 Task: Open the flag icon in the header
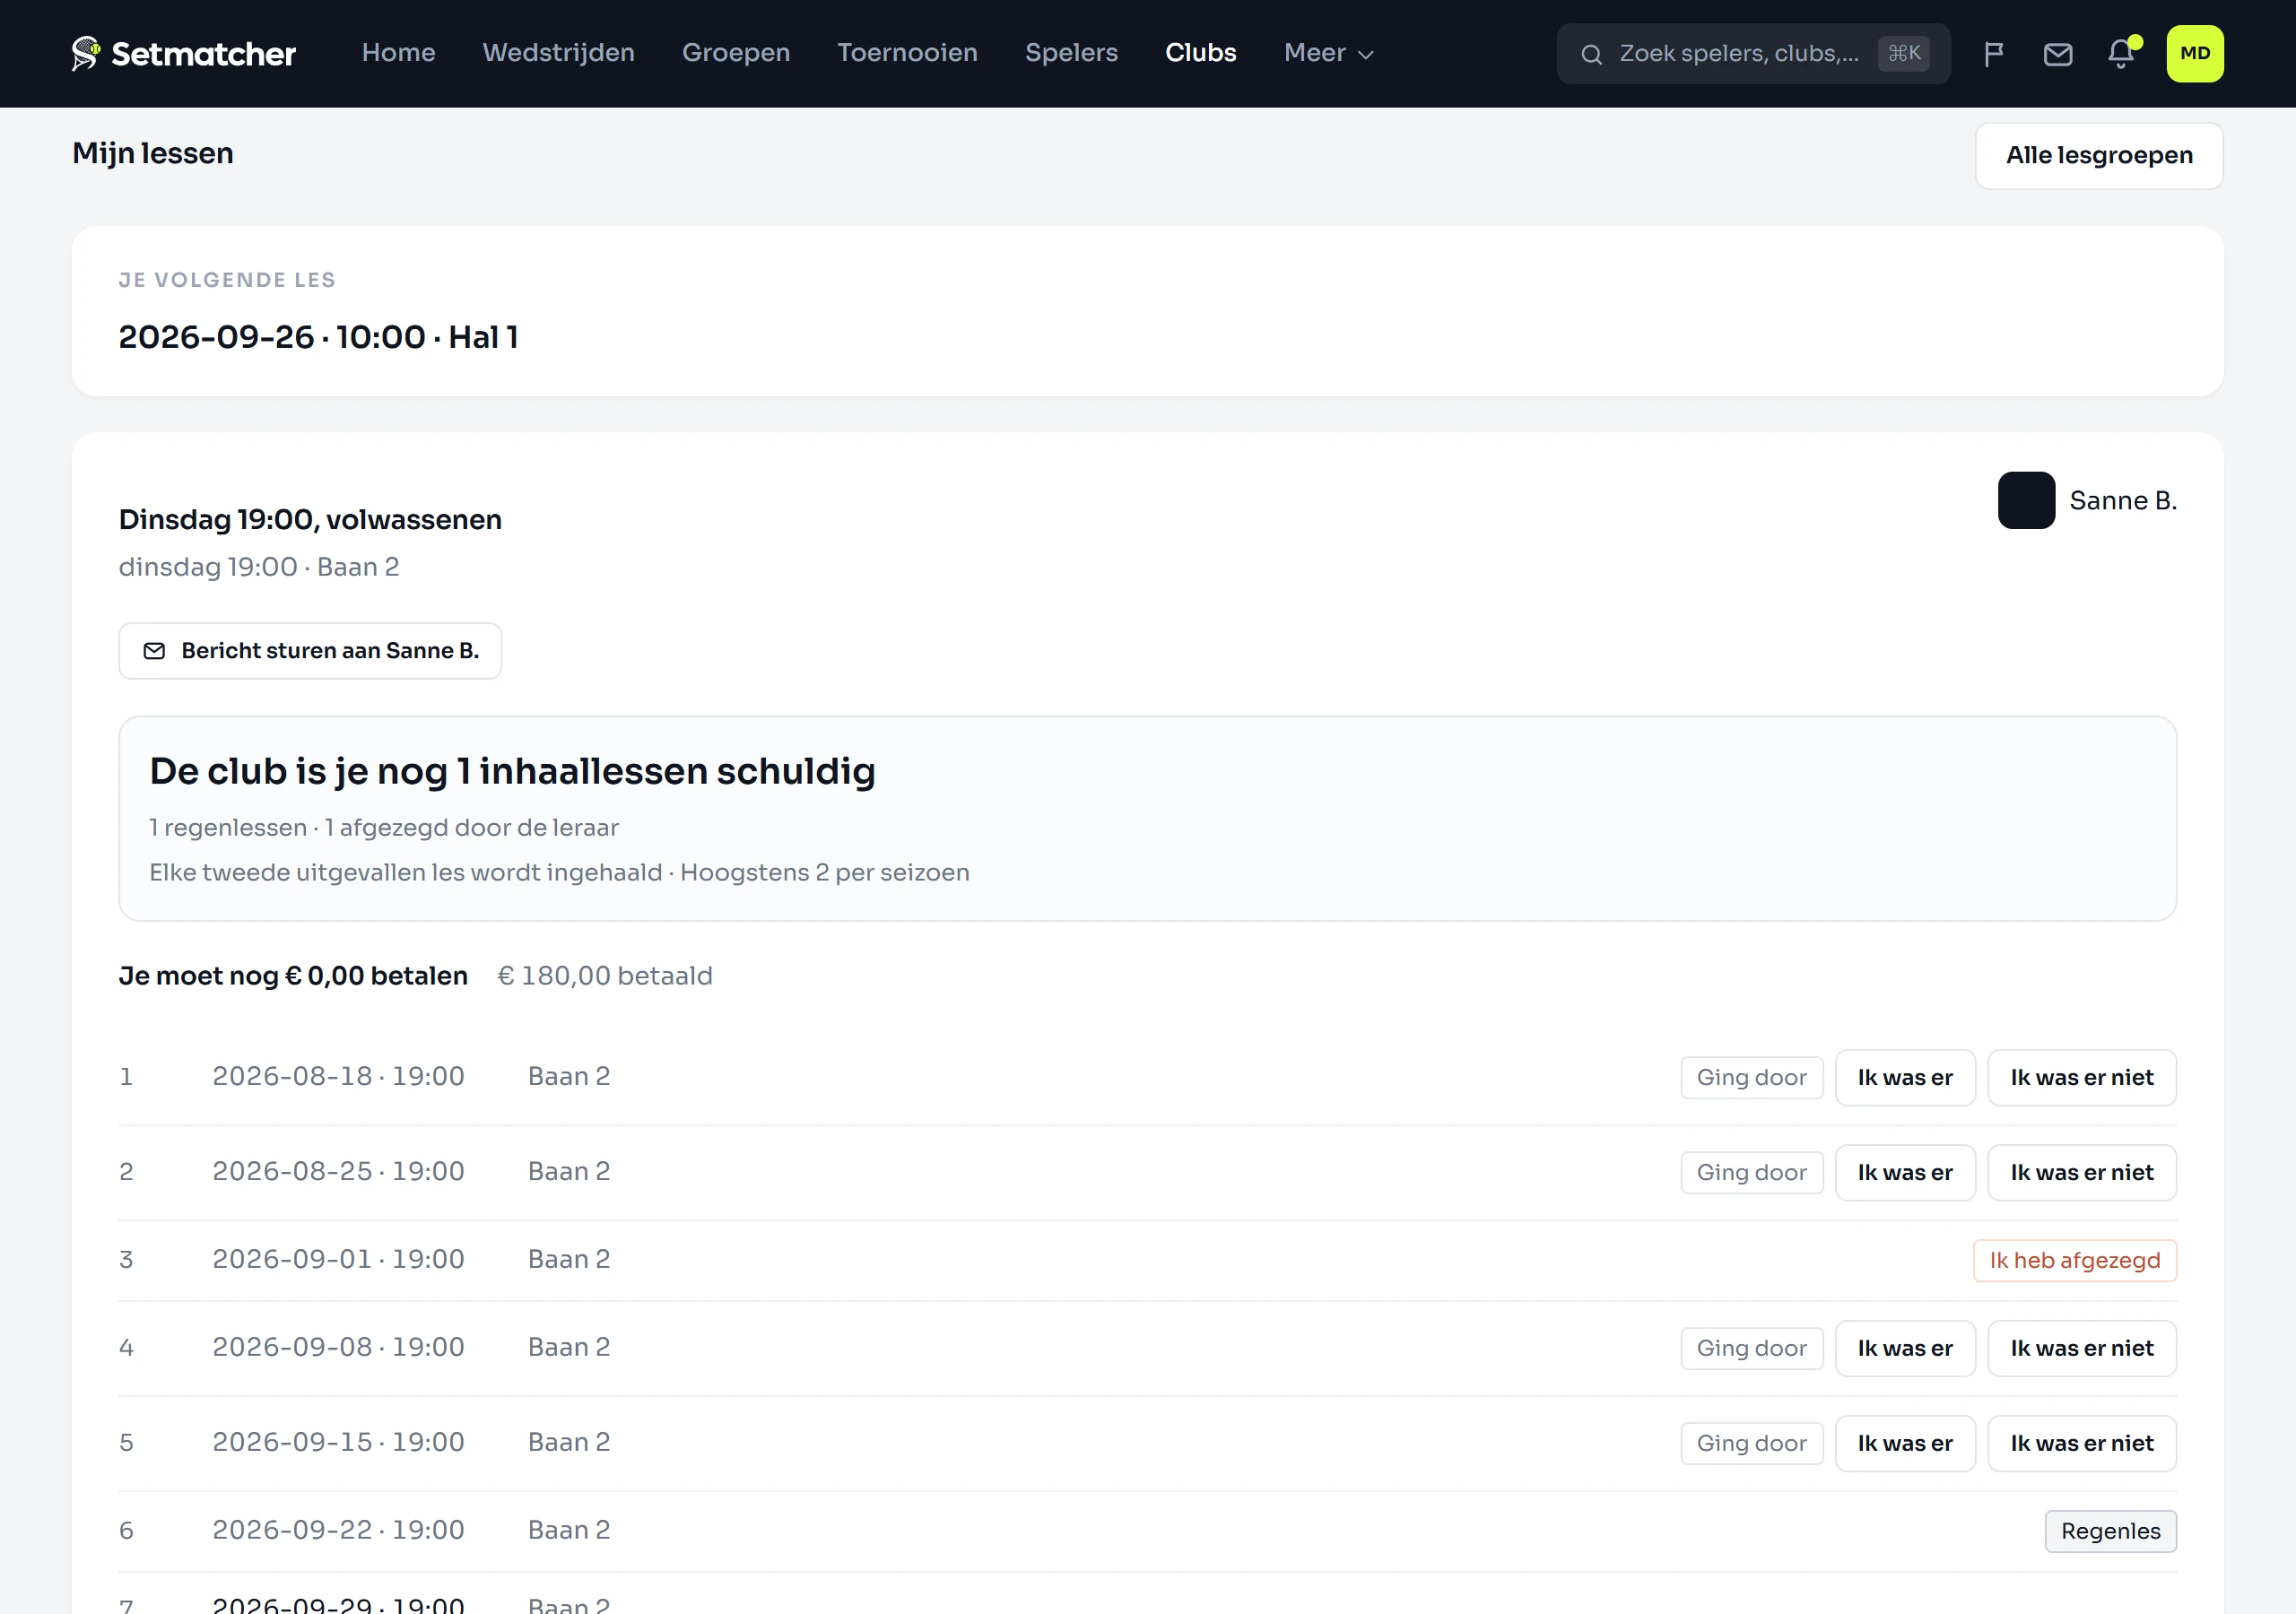(1993, 54)
